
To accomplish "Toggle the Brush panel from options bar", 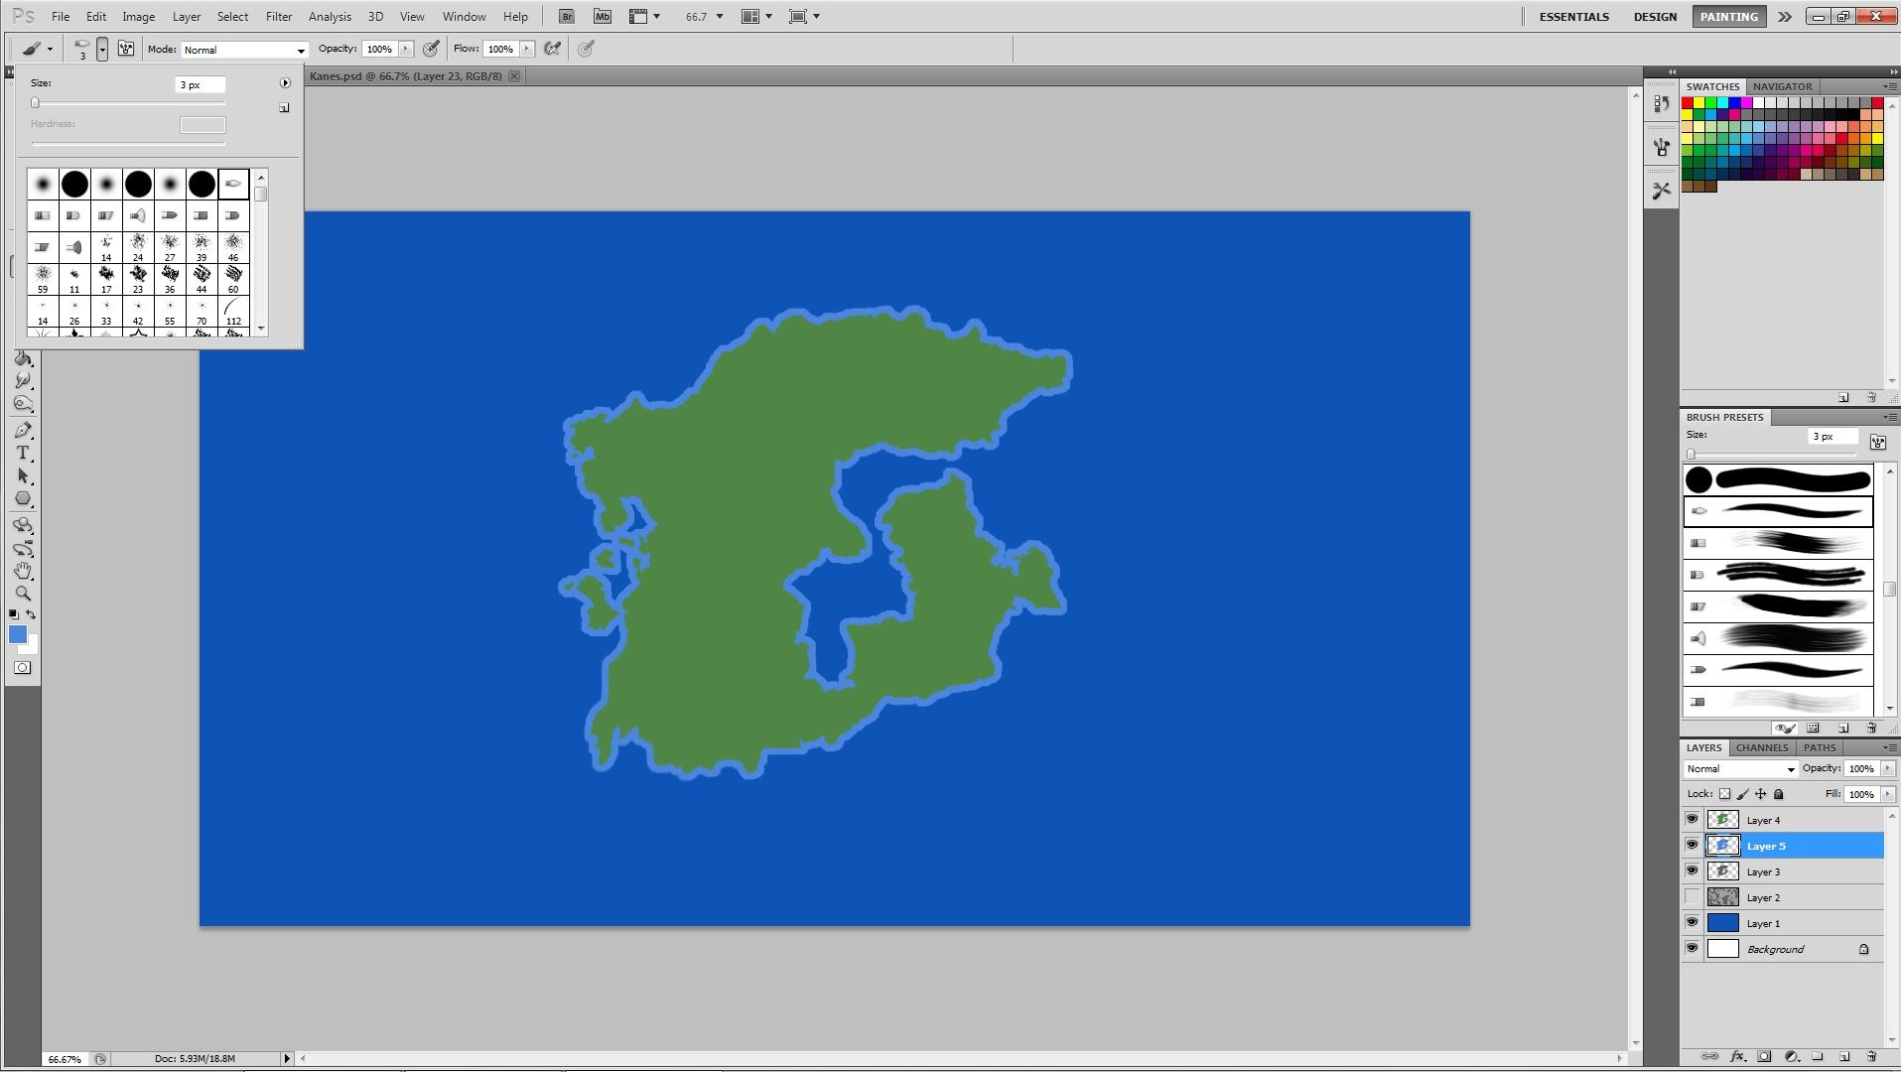I will coord(126,49).
